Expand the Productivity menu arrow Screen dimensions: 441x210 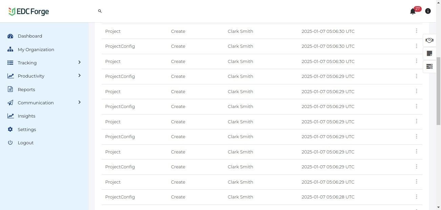click(x=79, y=76)
